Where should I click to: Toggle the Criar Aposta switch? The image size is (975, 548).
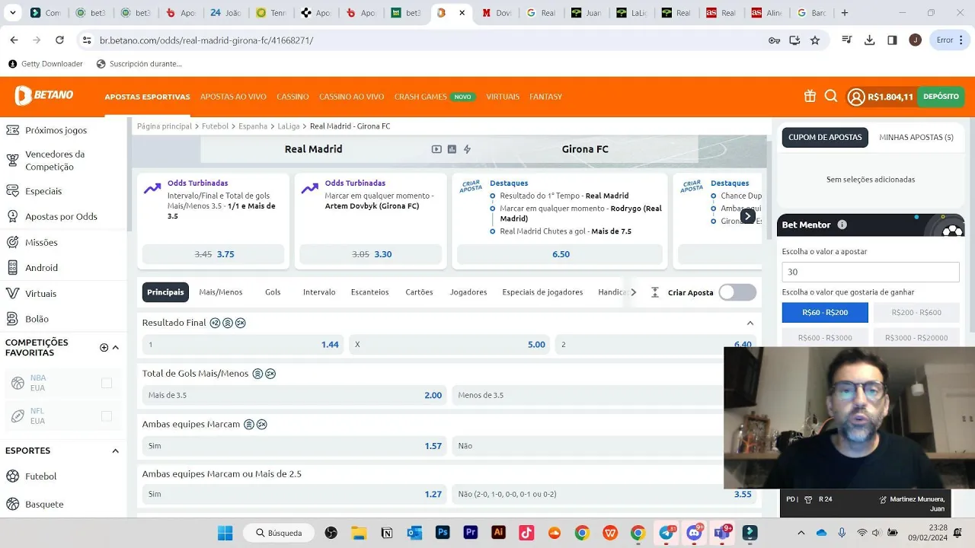737,292
